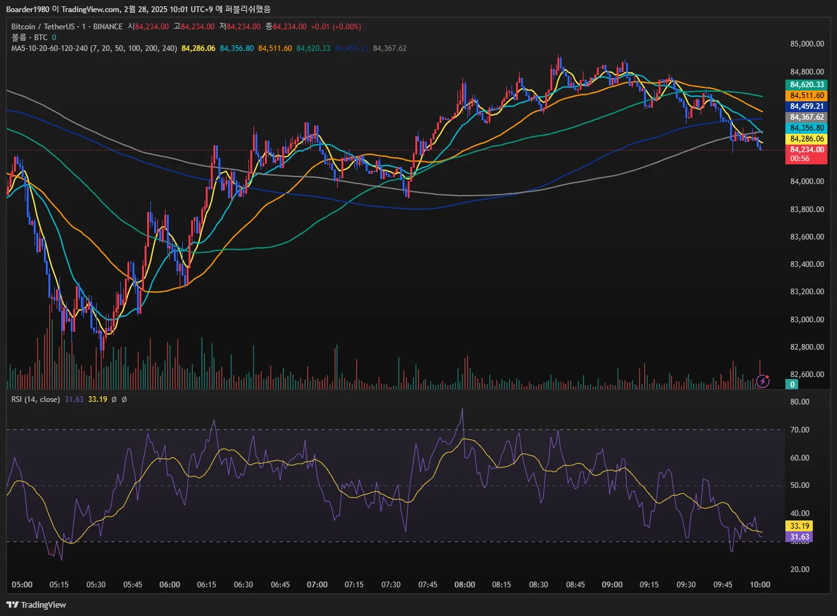Click the red 84,234.00 current price label on axis
837x616 pixels.
coord(806,150)
